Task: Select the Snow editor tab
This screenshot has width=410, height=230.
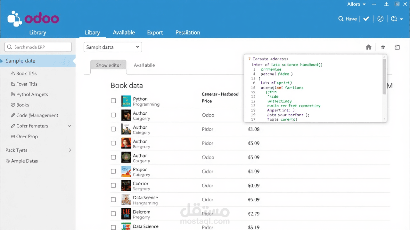Action: pos(109,65)
